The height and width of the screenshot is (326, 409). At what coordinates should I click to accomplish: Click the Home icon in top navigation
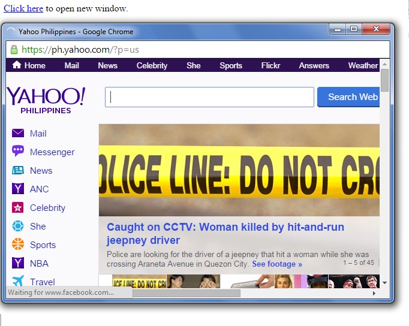17,65
